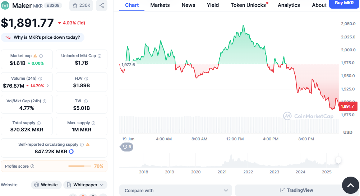Click the 70% profile score value
The height and width of the screenshot is (196, 360).
pos(98,166)
